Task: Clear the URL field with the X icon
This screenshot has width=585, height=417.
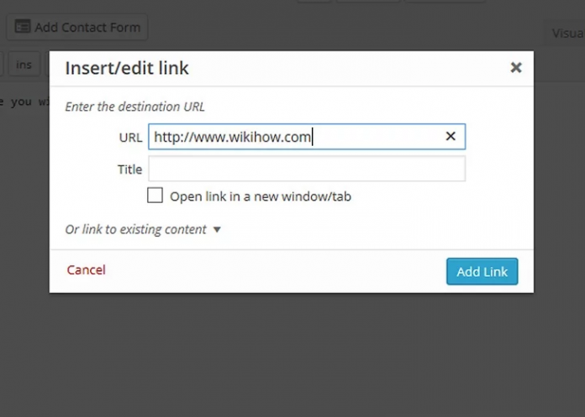Action: [451, 136]
